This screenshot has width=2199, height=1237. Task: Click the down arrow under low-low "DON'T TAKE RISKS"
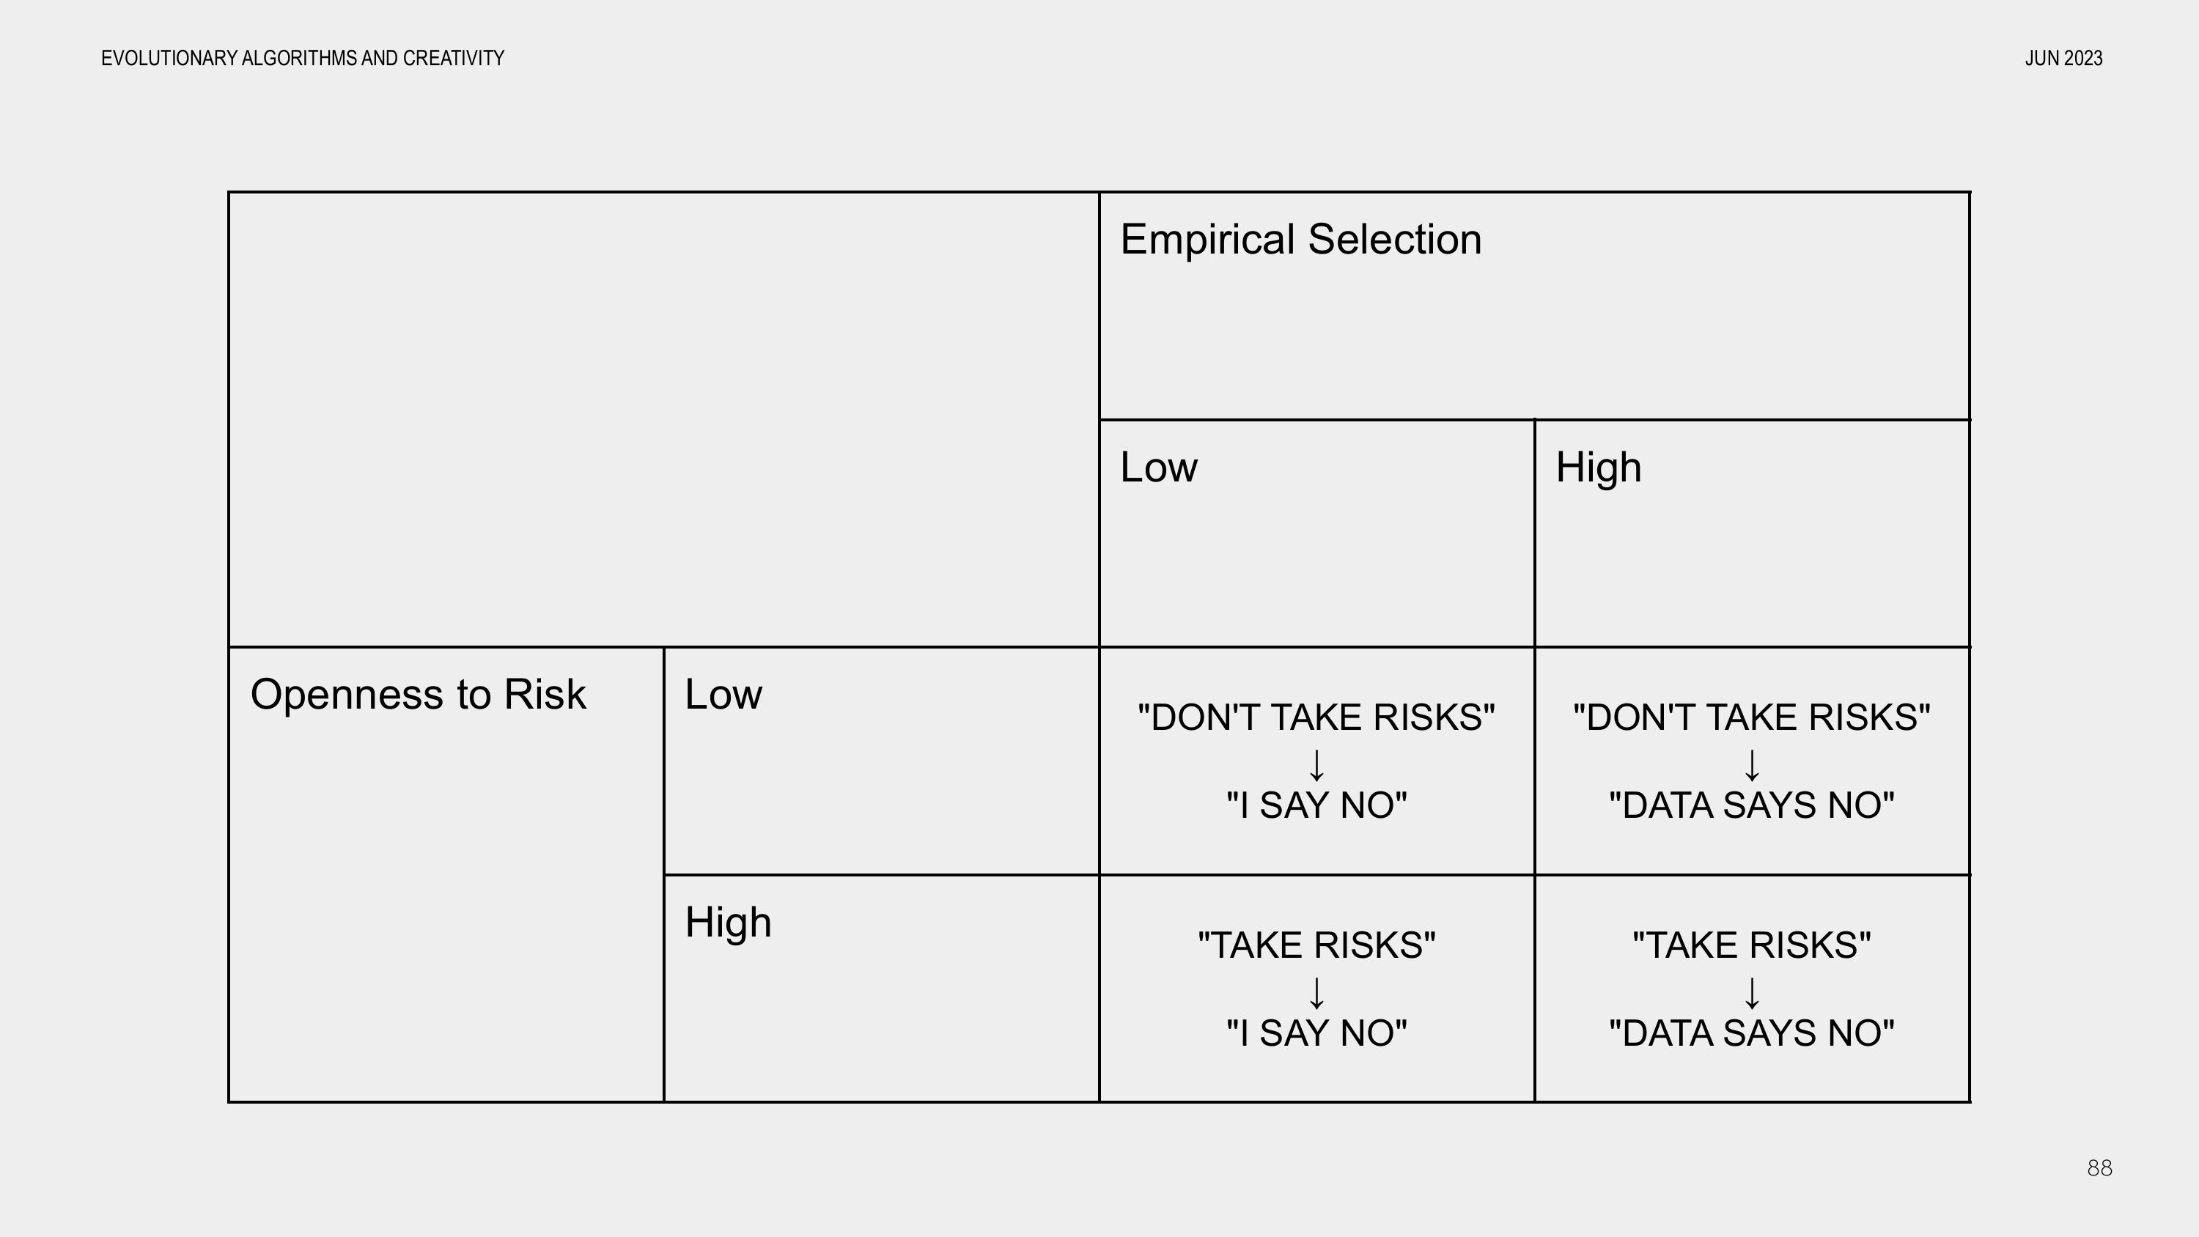[x=1316, y=765]
